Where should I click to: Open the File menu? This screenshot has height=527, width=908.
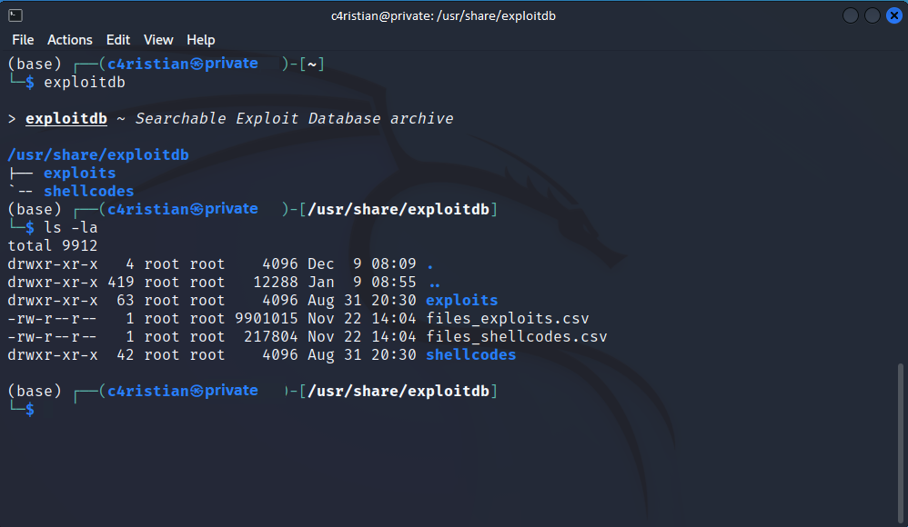click(x=23, y=40)
